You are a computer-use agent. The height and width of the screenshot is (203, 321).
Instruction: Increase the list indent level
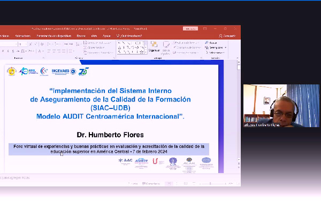click(71, 44)
